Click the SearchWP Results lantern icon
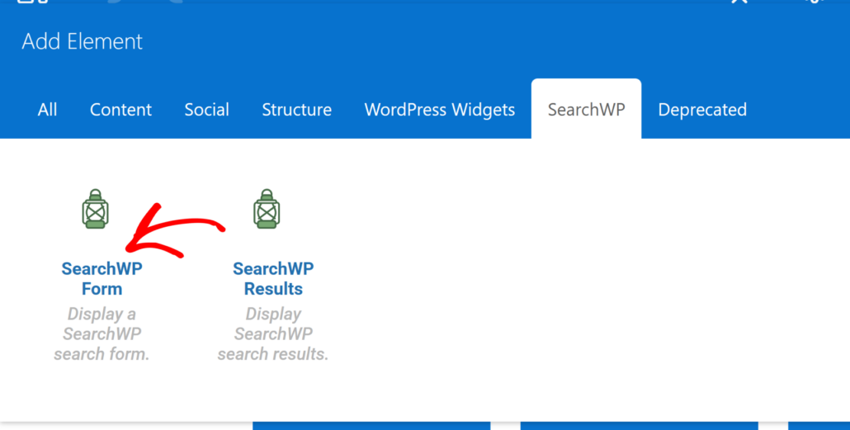Viewport: 850px width, 430px height. click(x=267, y=209)
